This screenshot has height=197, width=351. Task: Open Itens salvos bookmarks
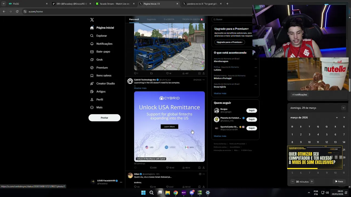(x=101, y=76)
